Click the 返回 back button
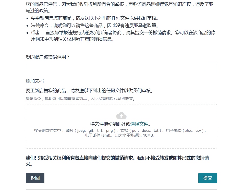 (35, 178)
